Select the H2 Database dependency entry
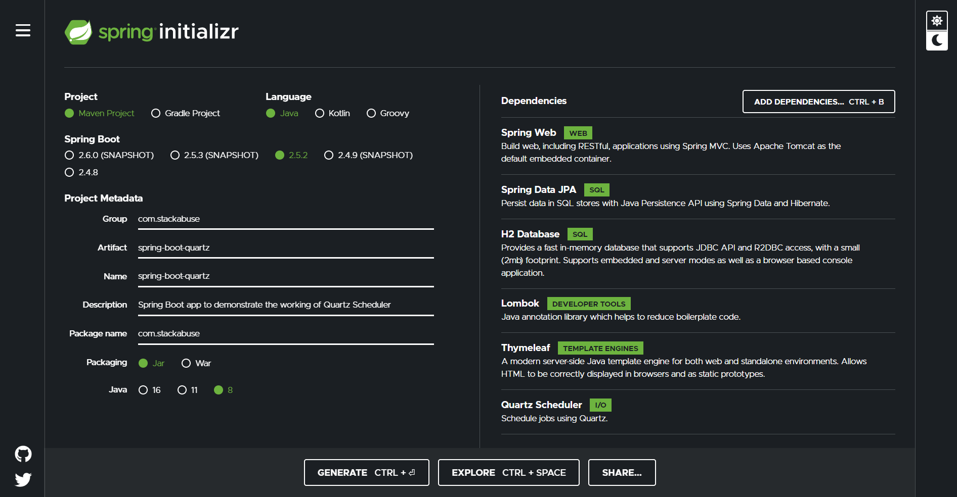Image resolution: width=957 pixels, height=497 pixels. [698, 254]
